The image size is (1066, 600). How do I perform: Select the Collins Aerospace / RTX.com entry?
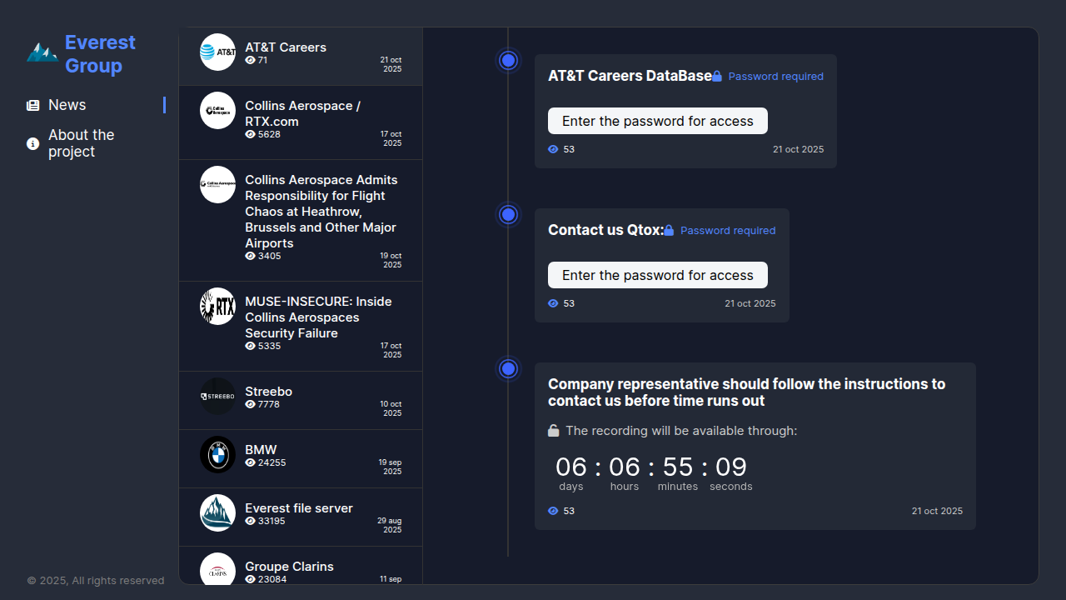click(302, 114)
